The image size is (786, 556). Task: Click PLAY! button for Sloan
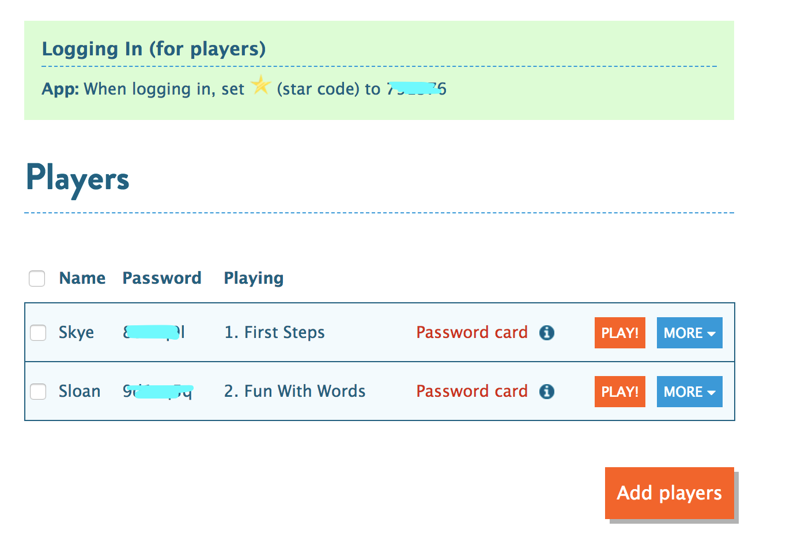point(620,392)
